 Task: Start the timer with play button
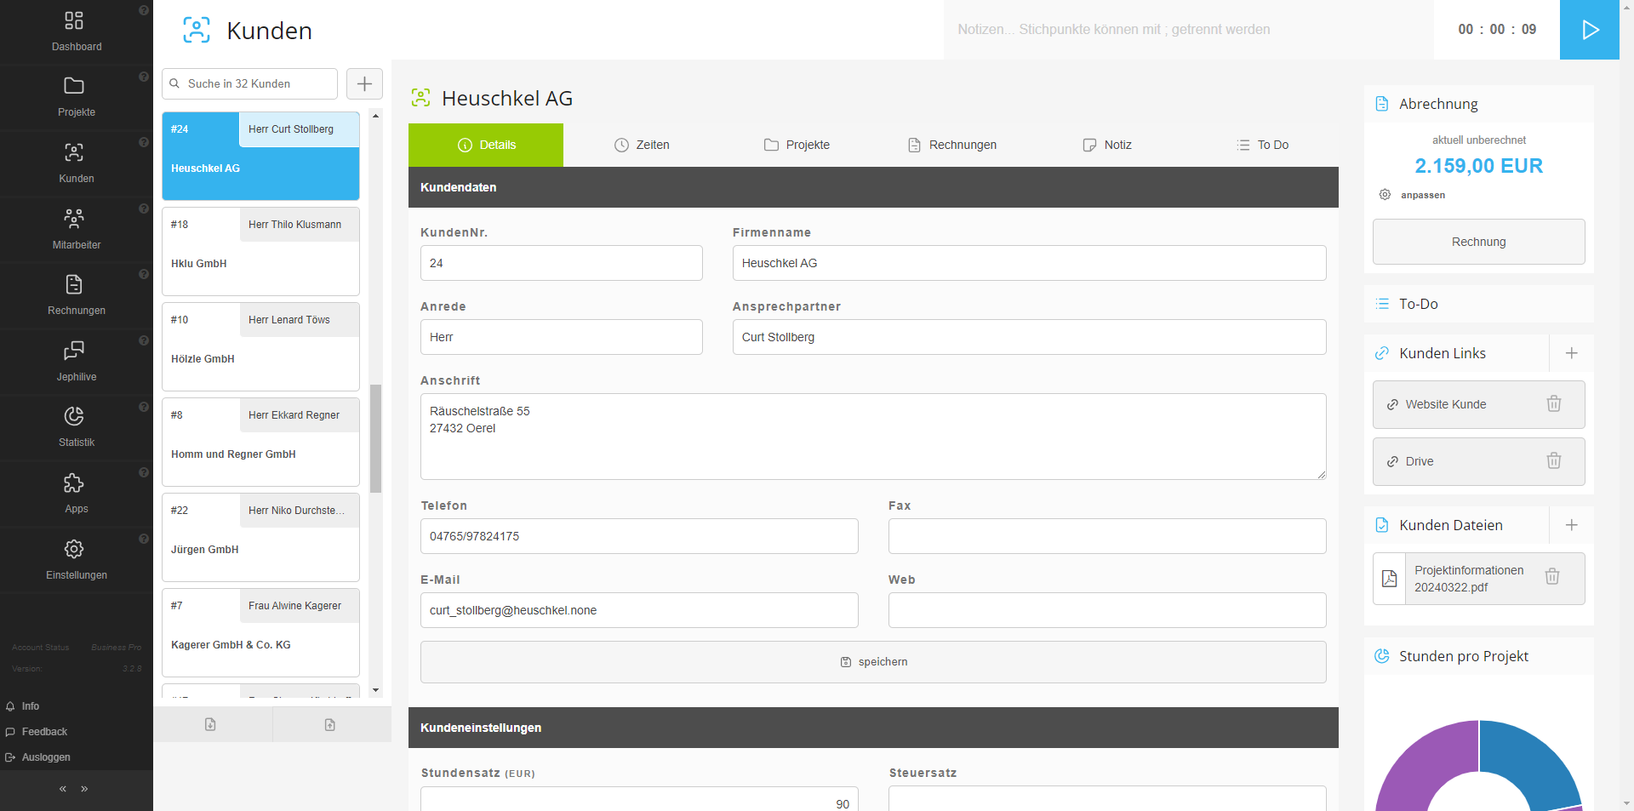click(x=1589, y=30)
